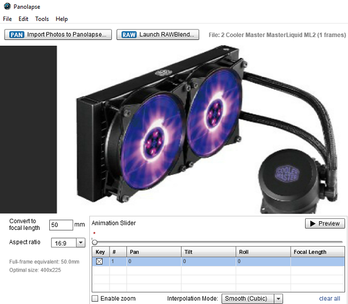Enable zoom checkbox
The width and height of the screenshot is (348, 304).
tap(95, 298)
